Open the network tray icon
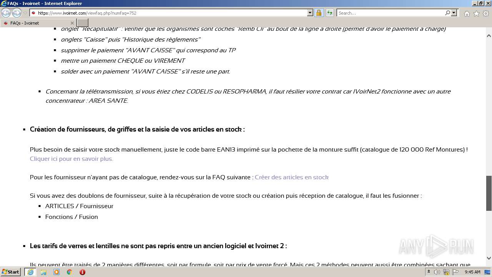Screen dimensions: 492x277 (446, 272)
